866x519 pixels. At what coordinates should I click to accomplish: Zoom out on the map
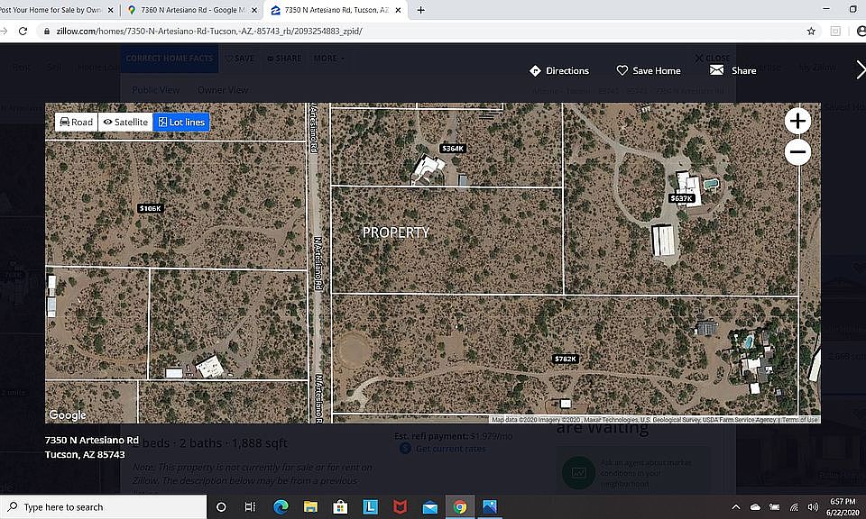pyautogui.click(x=797, y=152)
